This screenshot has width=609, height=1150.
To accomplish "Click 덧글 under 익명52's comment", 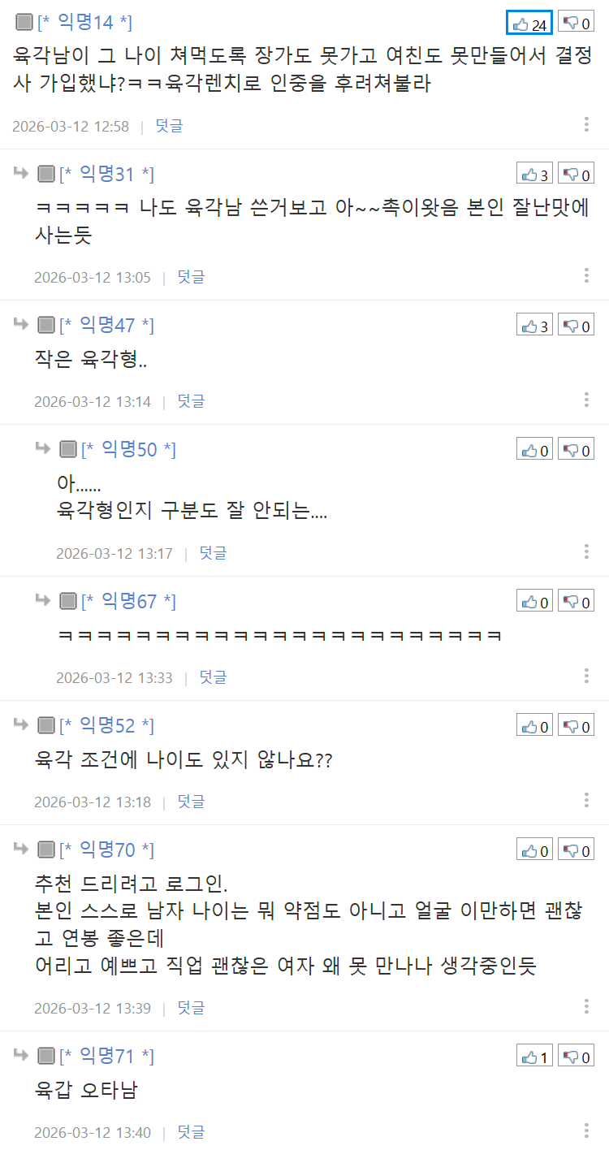I will pos(191,802).
